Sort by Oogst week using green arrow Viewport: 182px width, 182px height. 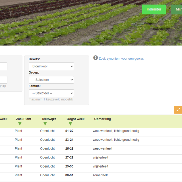tap(70, 124)
